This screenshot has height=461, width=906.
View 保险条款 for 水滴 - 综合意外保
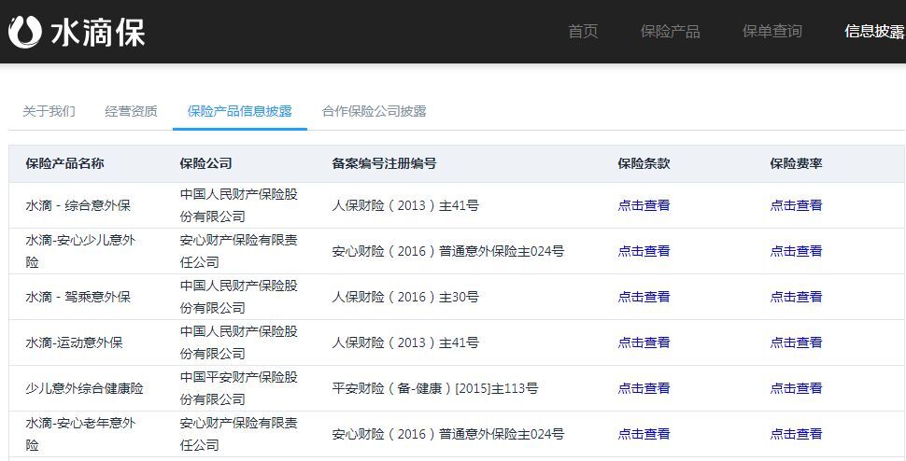644,205
